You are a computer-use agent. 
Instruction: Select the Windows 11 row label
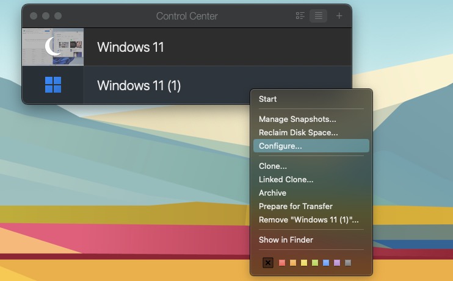(x=130, y=47)
